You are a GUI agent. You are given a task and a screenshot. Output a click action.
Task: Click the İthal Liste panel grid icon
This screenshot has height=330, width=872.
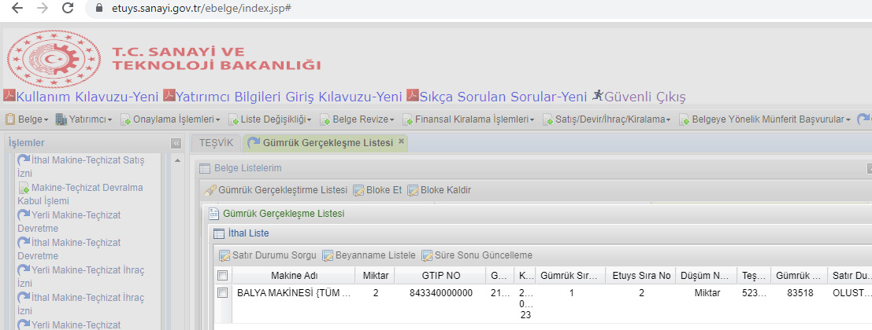point(219,233)
